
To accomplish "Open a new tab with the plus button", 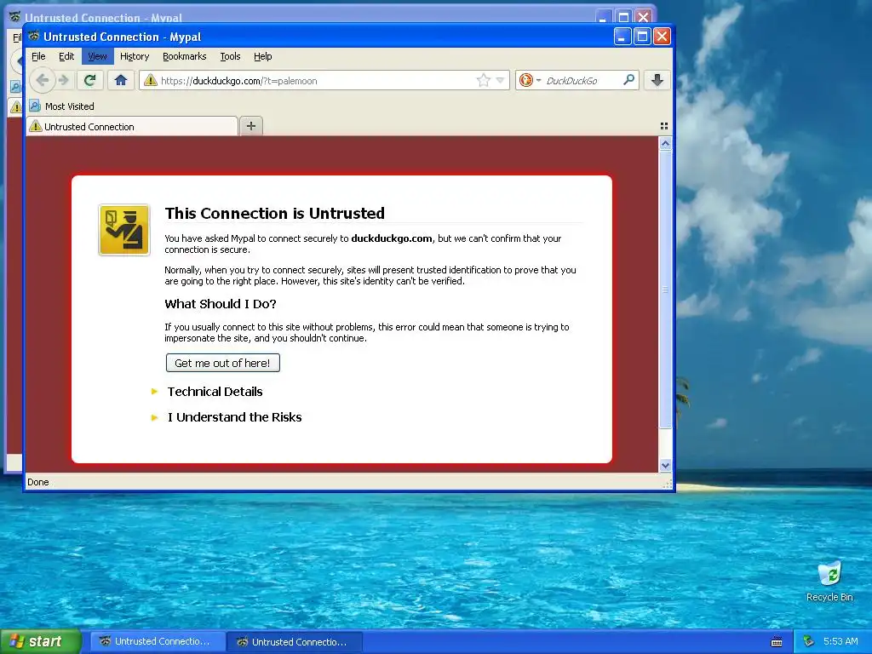I will (251, 126).
